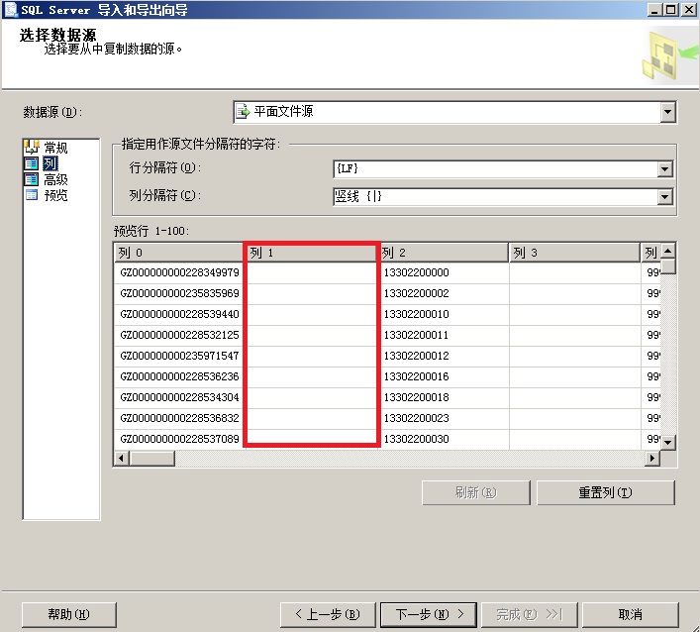Click the horizontal scrollbar right arrow

tap(652, 459)
